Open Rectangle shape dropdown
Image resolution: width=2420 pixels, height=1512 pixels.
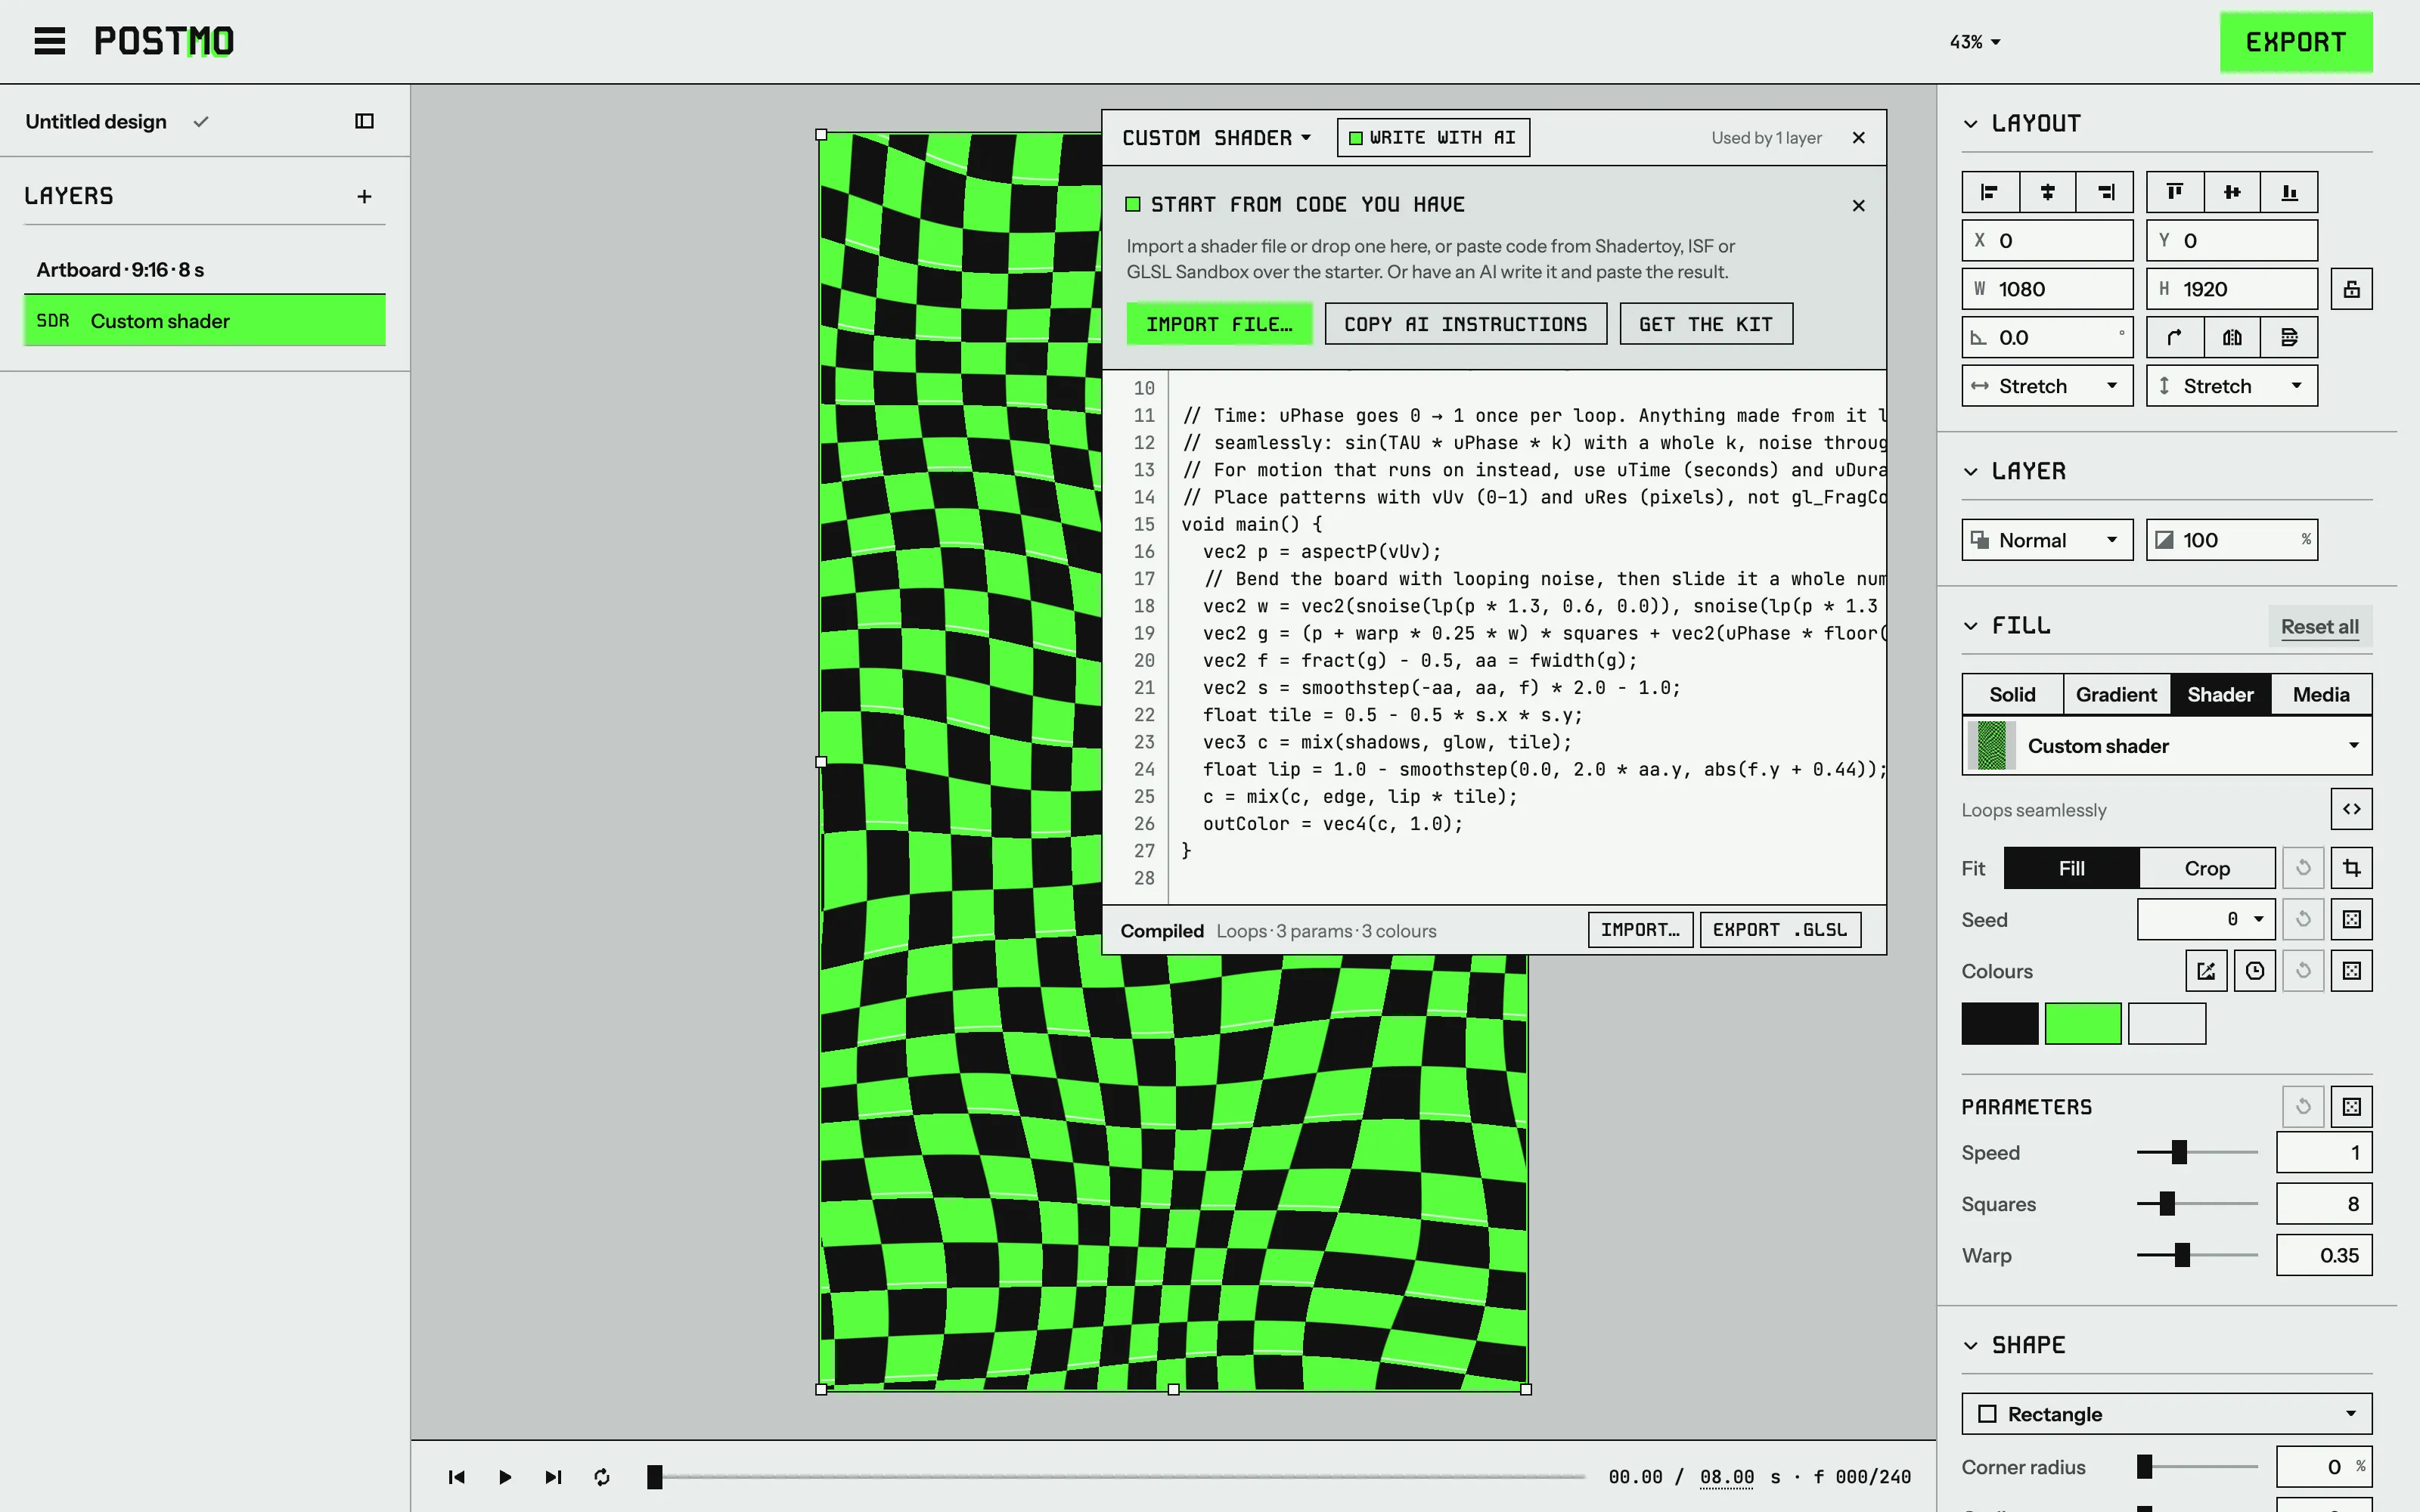pos(2167,1414)
